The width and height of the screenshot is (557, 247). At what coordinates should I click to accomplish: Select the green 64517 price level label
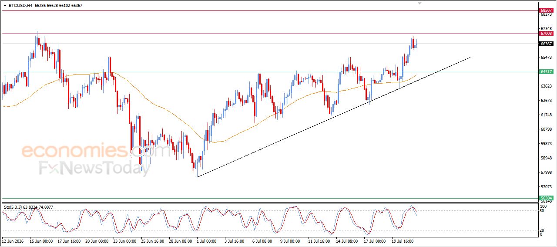click(x=546, y=72)
